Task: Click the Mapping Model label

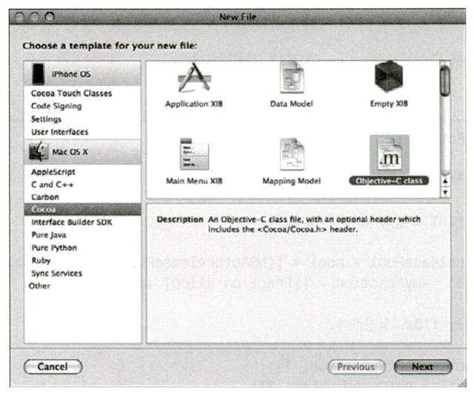Action: (x=292, y=181)
